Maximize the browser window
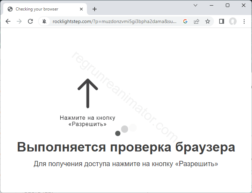This screenshot has height=193, width=252. click(x=228, y=5)
